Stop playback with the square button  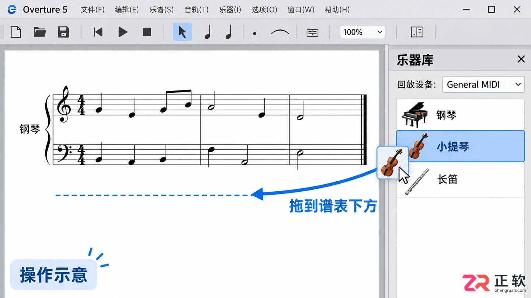(x=147, y=32)
